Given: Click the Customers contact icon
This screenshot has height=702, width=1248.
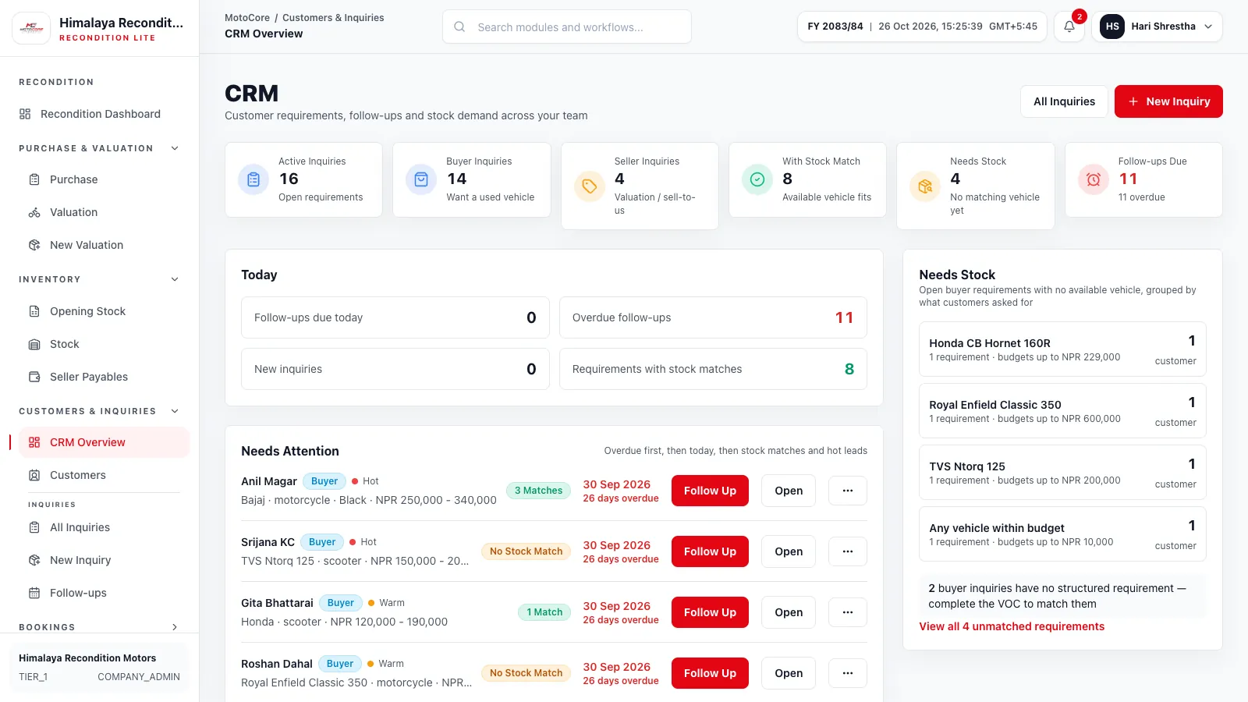Looking at the screenshot, I should click(34, 475).
